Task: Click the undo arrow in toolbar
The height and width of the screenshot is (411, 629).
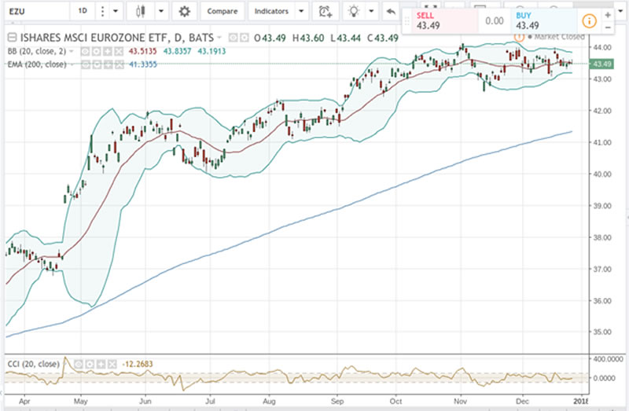Action: click(389, 12)
